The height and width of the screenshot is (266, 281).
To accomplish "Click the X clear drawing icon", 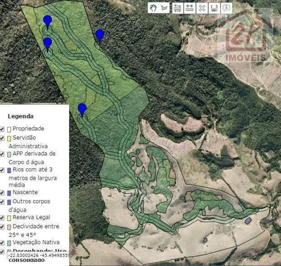I will (x=202, y=7).
